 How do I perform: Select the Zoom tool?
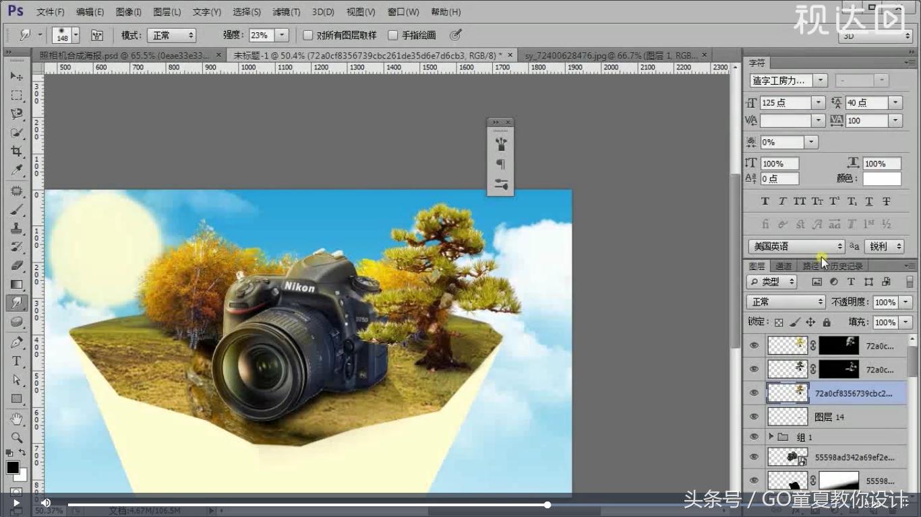coord(17,436)
